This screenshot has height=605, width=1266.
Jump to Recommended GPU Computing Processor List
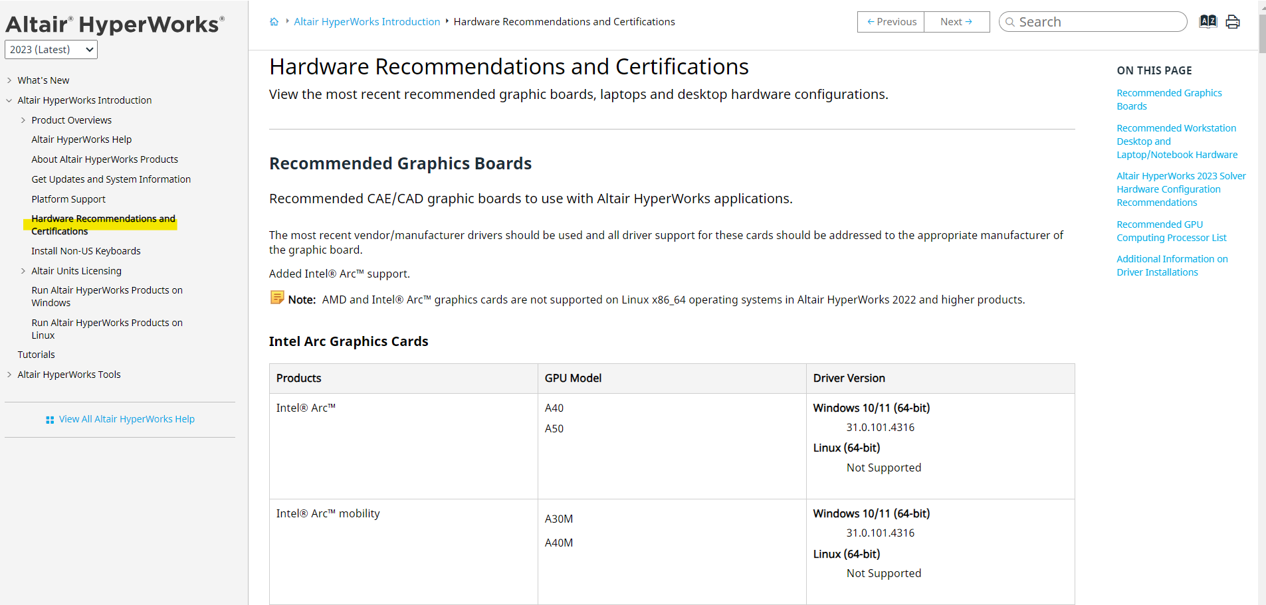1171,231
